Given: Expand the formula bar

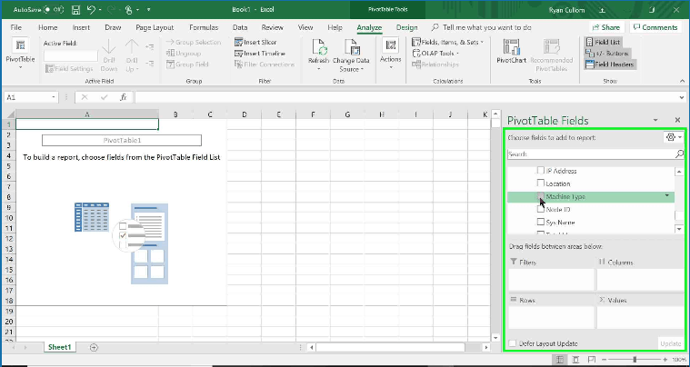Looking at the screenshot, I should coord(682,97).
